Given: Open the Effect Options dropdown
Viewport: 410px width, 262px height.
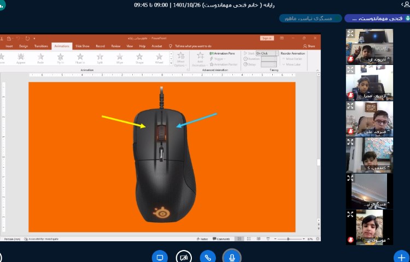Looking at the screenshot, I should click(180, 60).
